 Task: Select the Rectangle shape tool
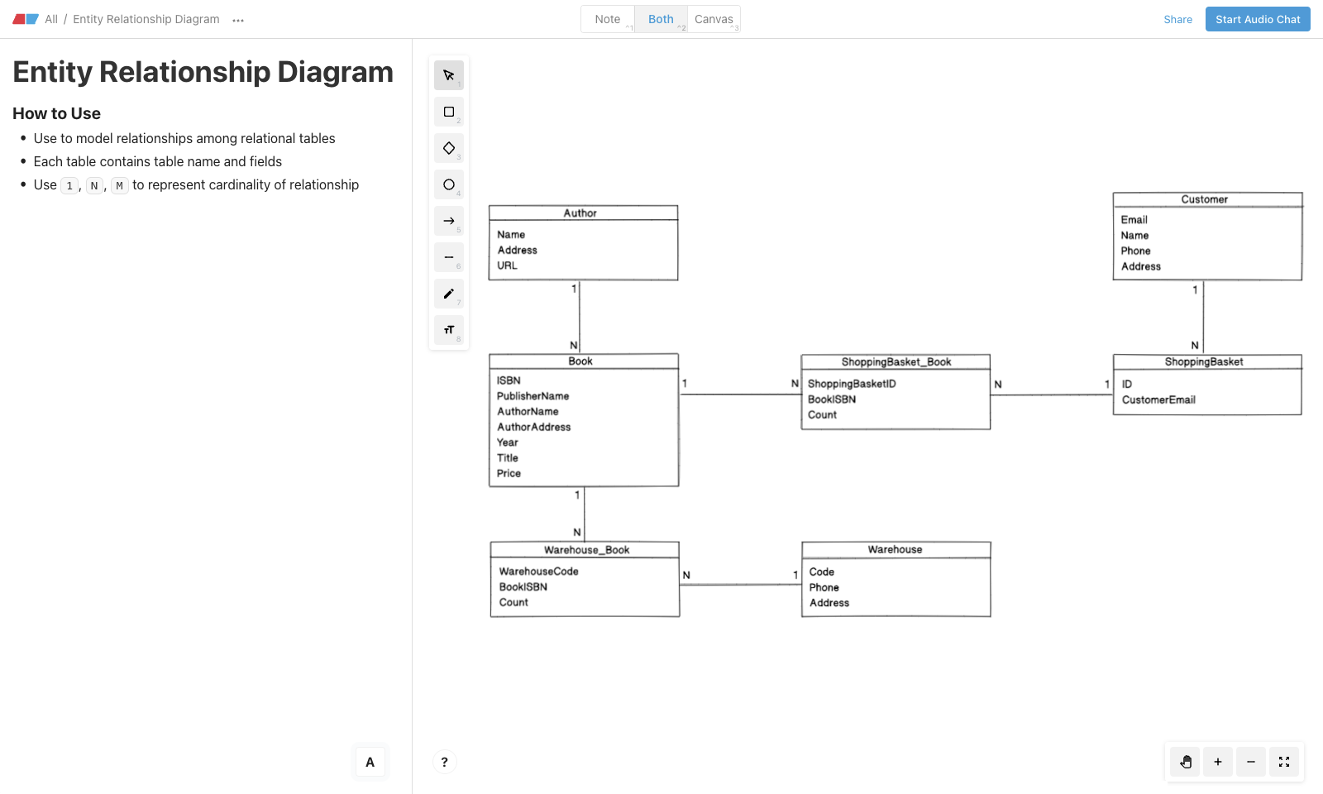[449, 112]
